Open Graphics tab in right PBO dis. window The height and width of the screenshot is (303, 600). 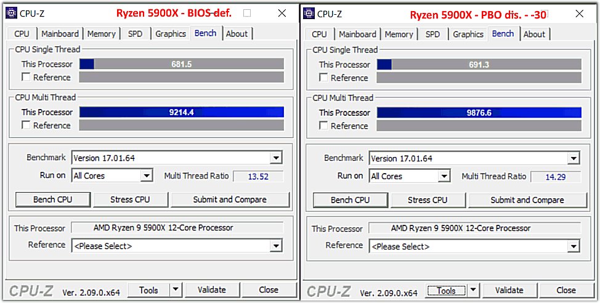[468, 34]
